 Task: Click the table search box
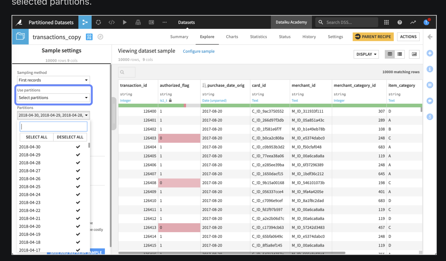pos(127,72)
